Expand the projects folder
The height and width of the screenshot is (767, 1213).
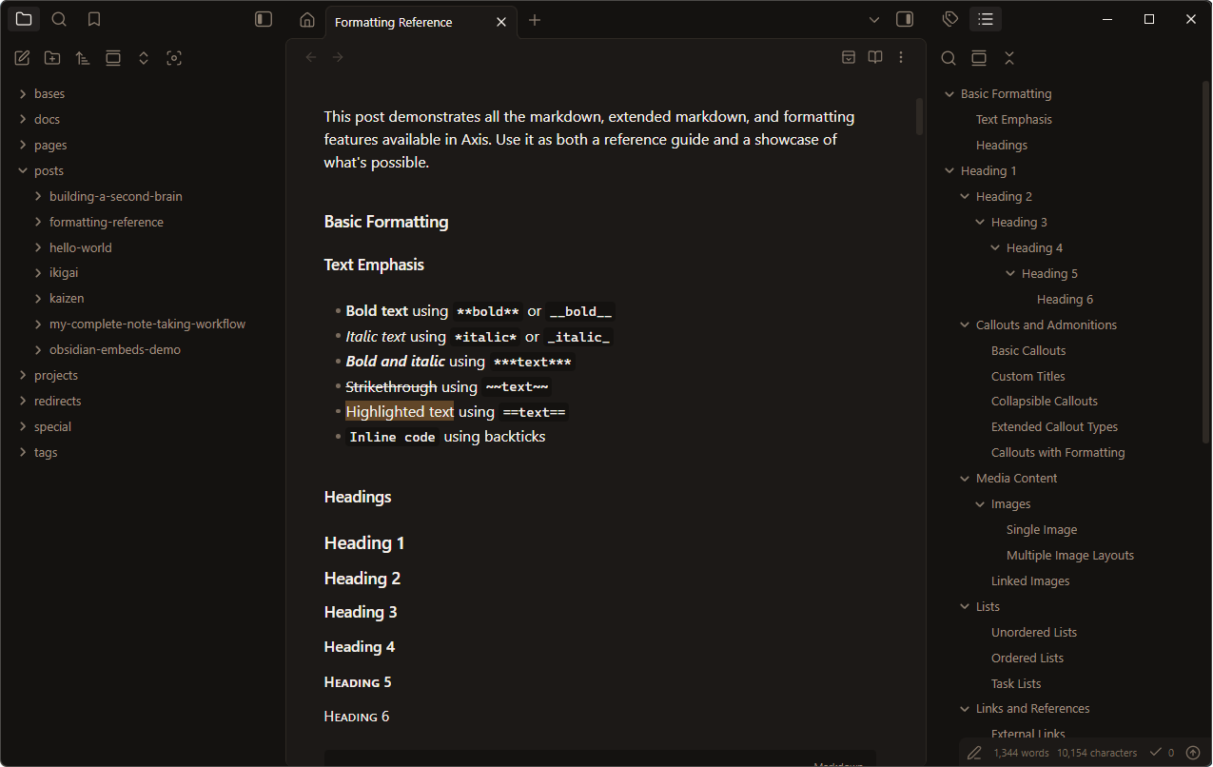[56, 375]
